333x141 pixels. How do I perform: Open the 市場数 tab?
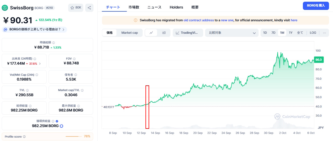(x=134, y=7)
